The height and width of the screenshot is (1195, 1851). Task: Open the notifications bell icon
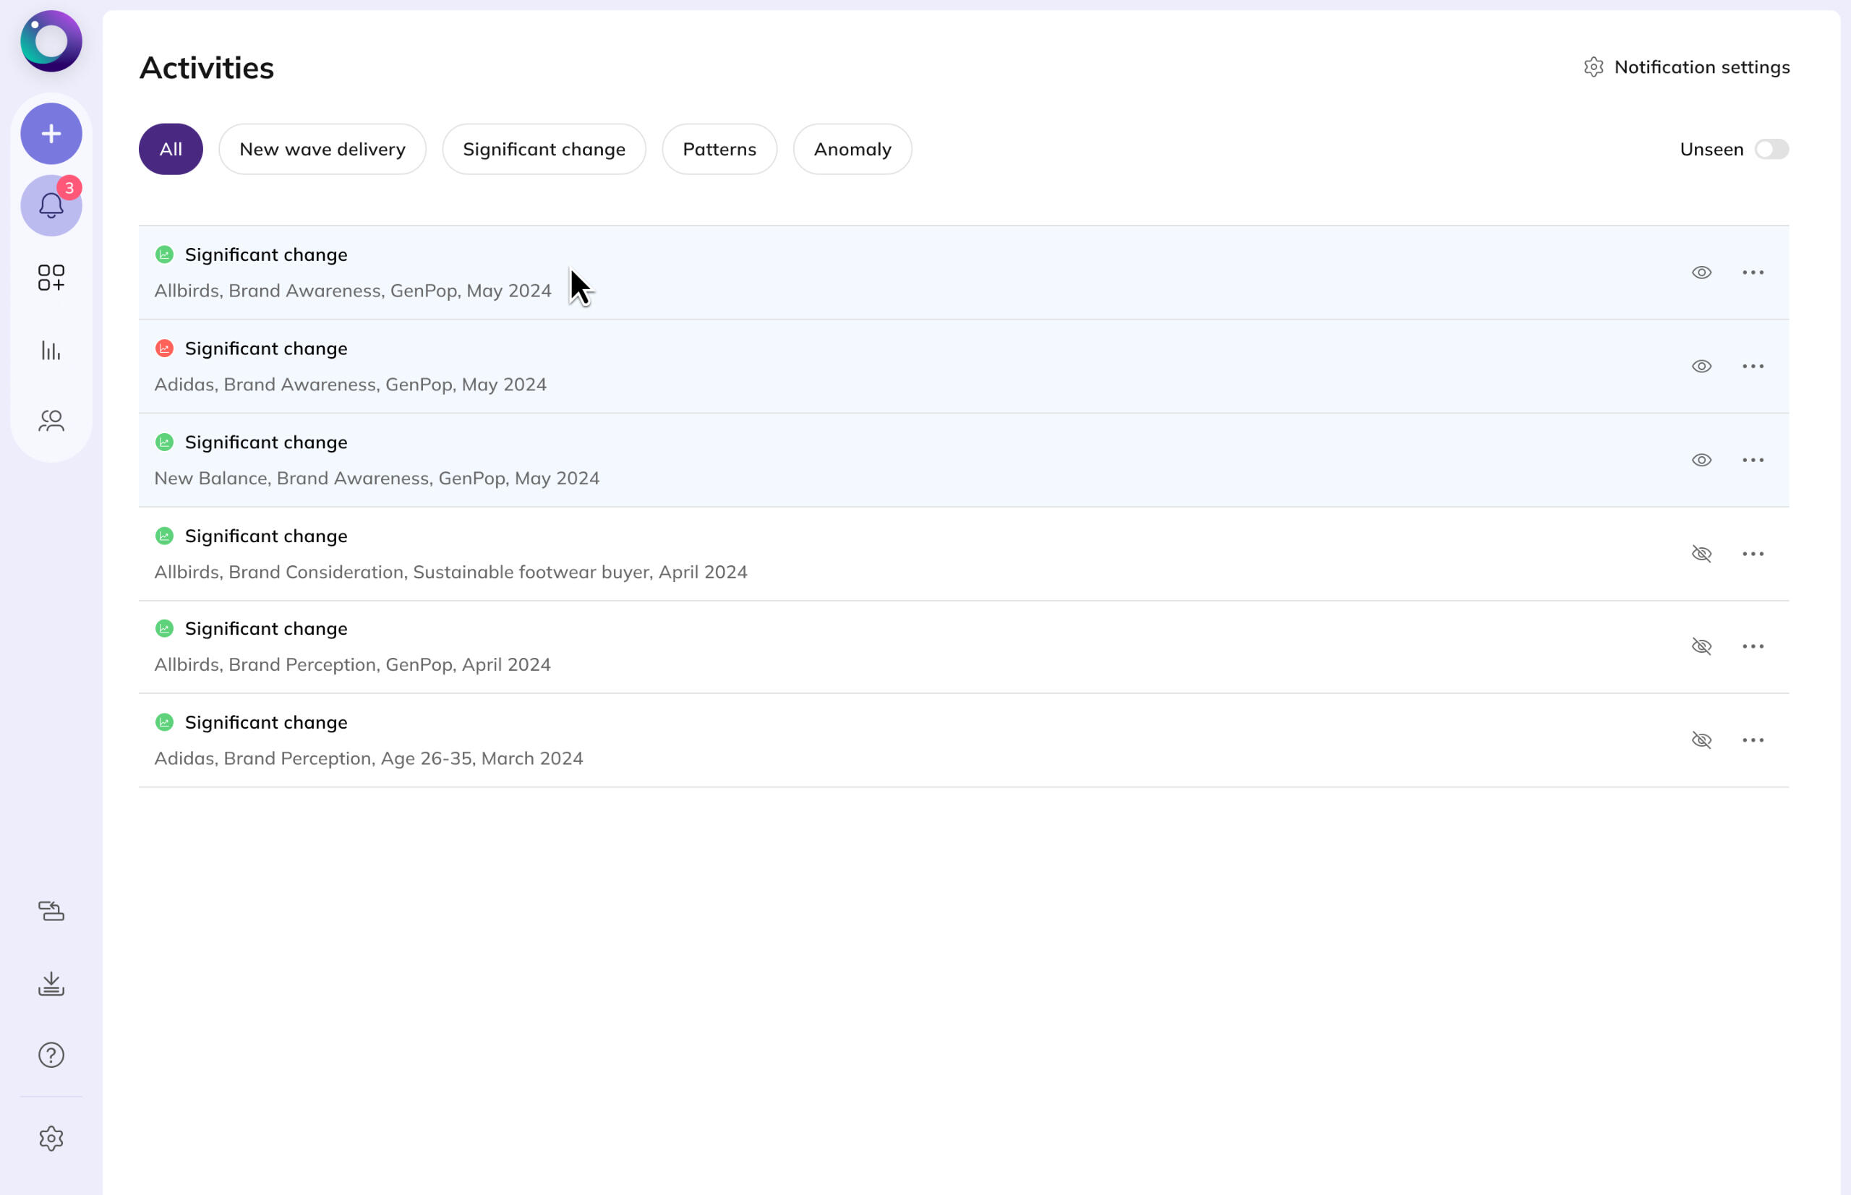[x=51, y=205]
